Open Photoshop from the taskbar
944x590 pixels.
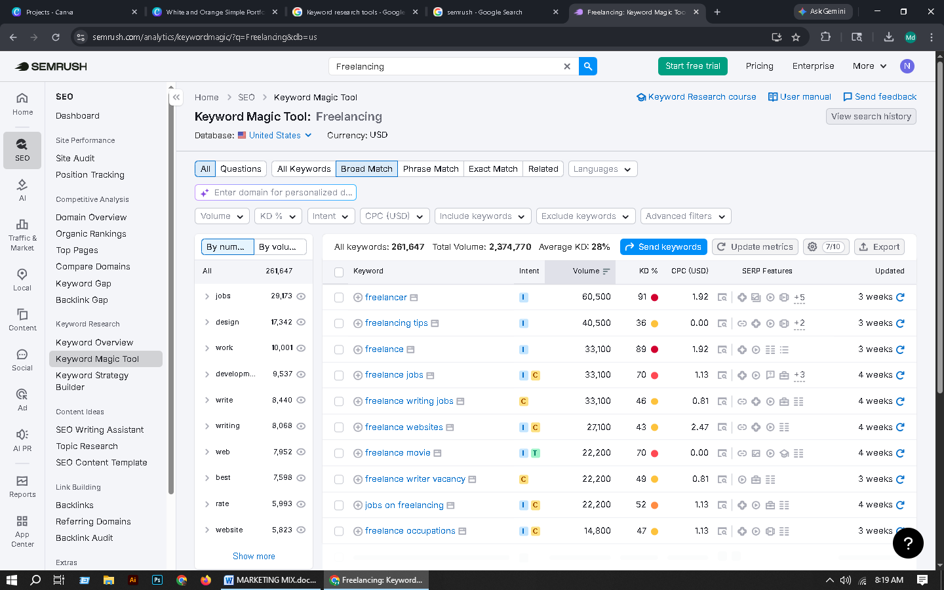[x=157, y=580]
